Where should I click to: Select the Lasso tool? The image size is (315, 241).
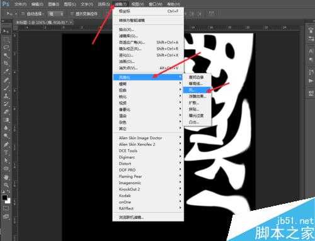(6, 47)
